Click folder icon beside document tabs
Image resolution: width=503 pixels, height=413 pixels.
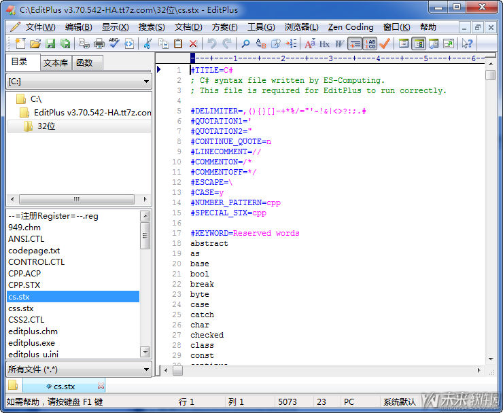pyautogui.click(x=13, y=385)
